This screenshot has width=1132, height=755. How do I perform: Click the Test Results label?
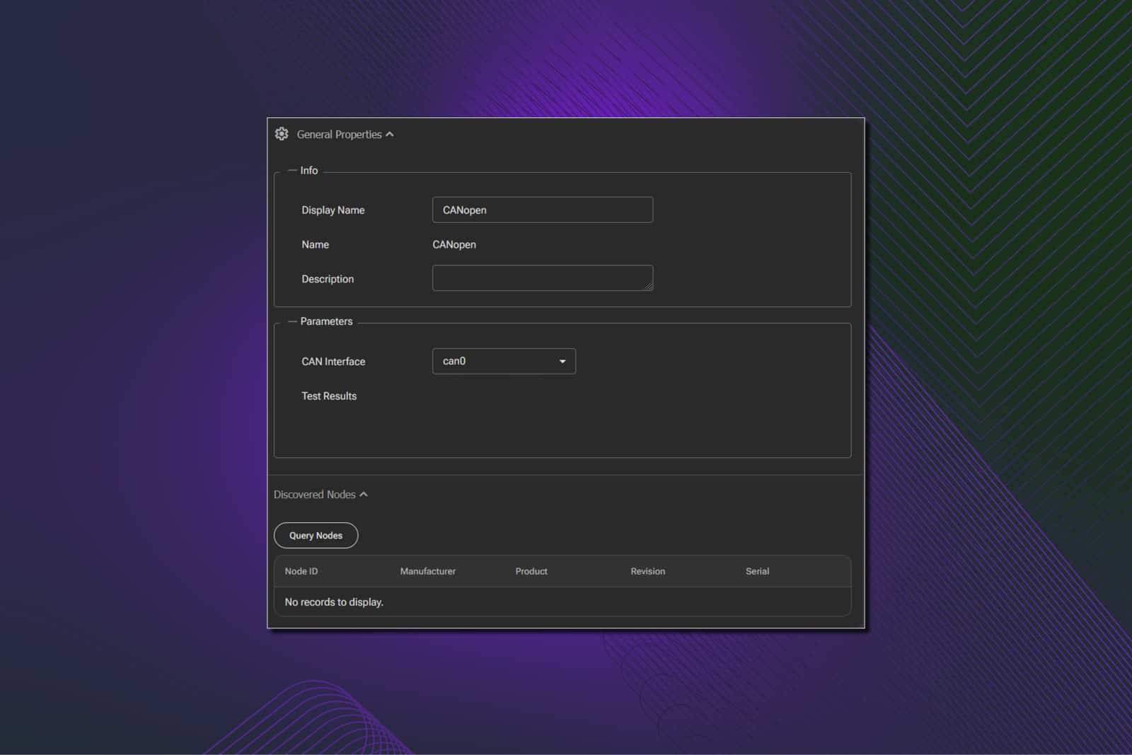329,396
